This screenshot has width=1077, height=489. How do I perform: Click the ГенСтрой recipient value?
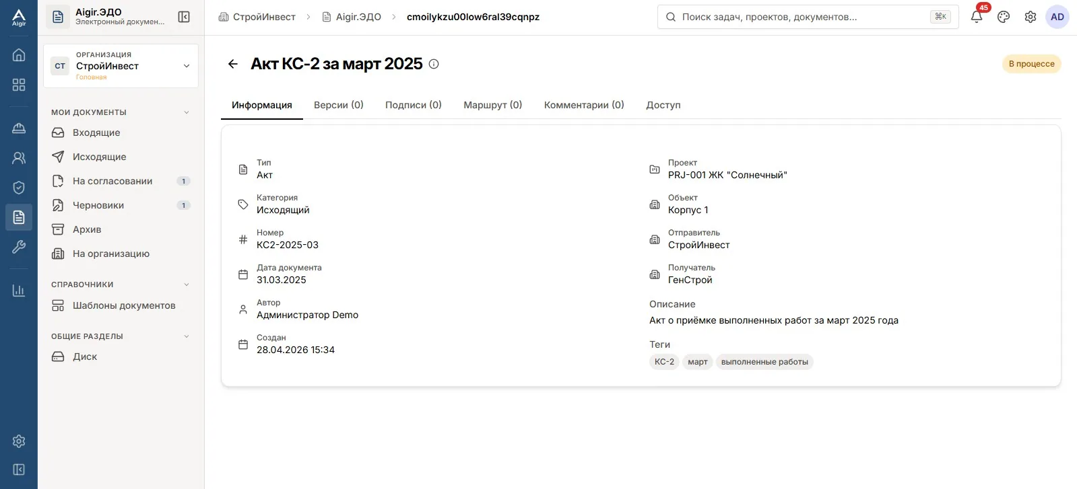690,280
